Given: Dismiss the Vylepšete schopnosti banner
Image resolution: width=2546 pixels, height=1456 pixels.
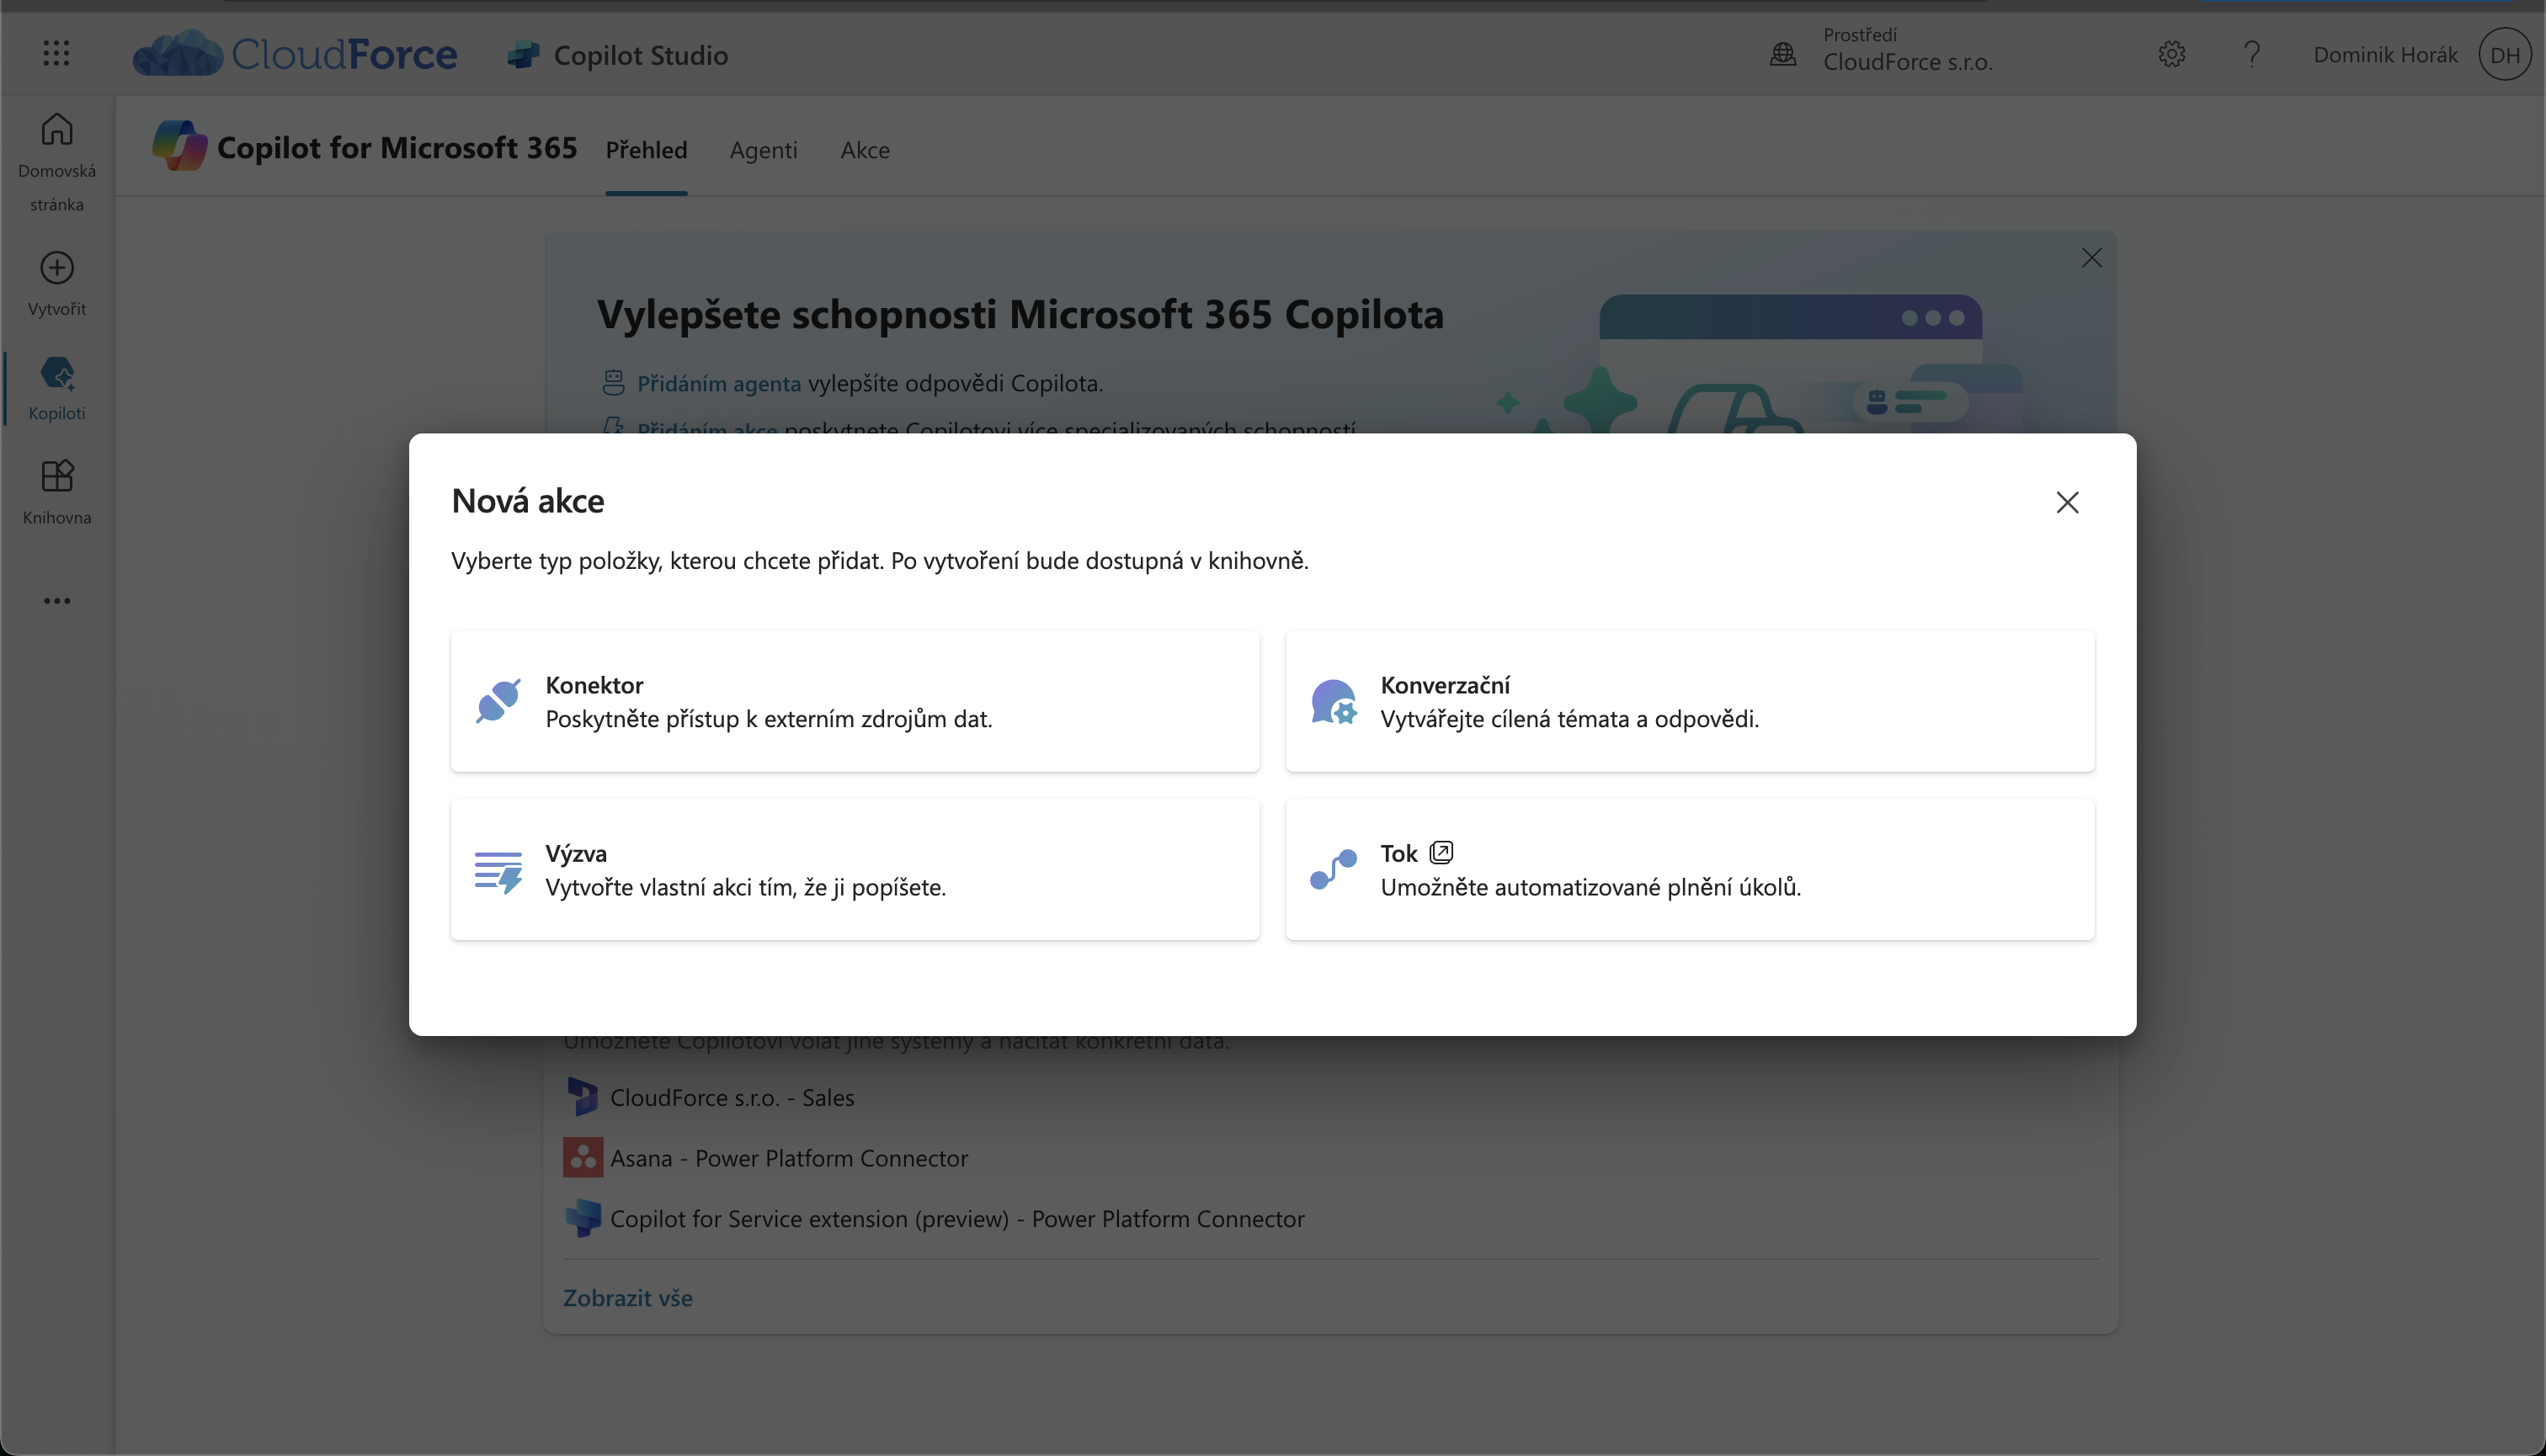Looking at the screenshot, I should (2091, 258).
